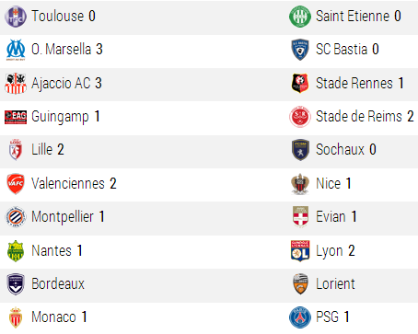Click the Guingamp EAG logo
The width and height of the screenshot is (418, 334).
(x=16, y=117)
